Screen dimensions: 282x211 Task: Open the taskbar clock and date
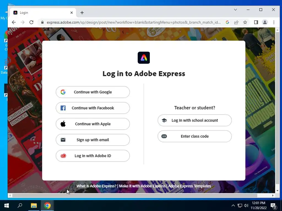click(x=259, y=206)
